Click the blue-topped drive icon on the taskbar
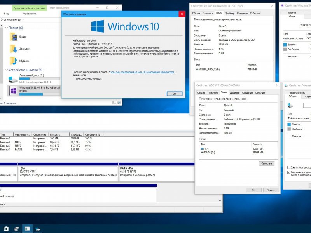The width and height of the screenshot is (311, 233). [38, 229]
